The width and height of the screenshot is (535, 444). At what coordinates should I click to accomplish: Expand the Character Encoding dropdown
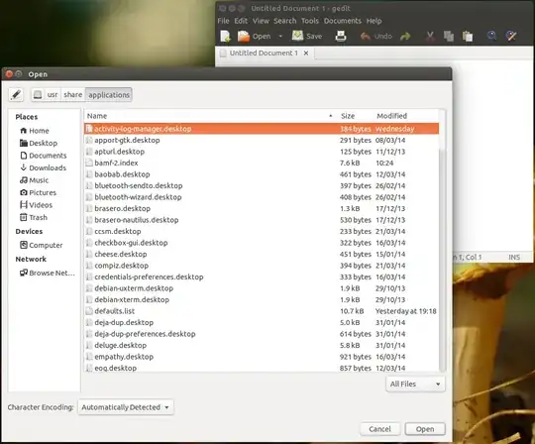click(x=126, y=407)
